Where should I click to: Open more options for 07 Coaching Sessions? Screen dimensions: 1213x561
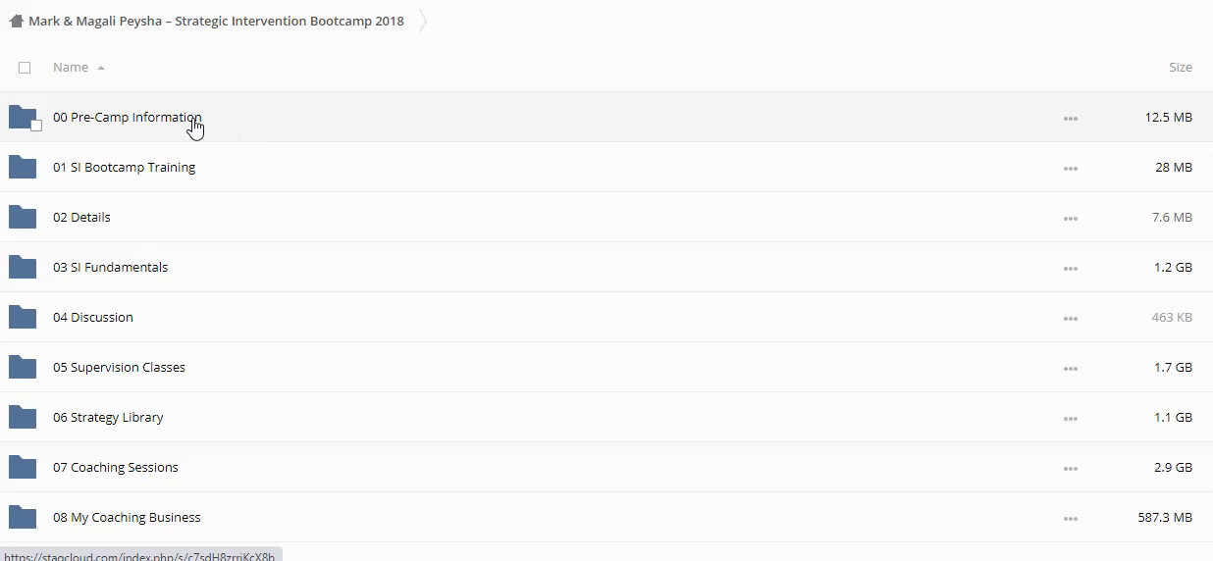pyautogui.click(x=1070, y=468)
